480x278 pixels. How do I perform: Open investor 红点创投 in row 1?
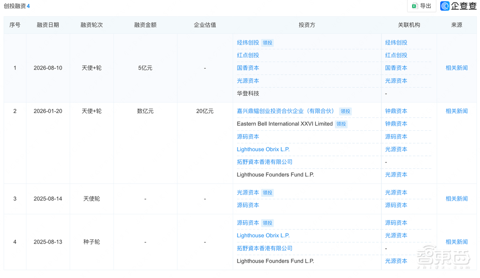248,55
